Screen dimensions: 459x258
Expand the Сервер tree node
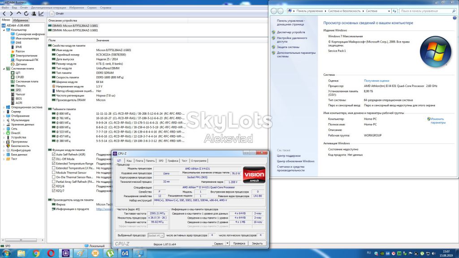pos(4,112)
